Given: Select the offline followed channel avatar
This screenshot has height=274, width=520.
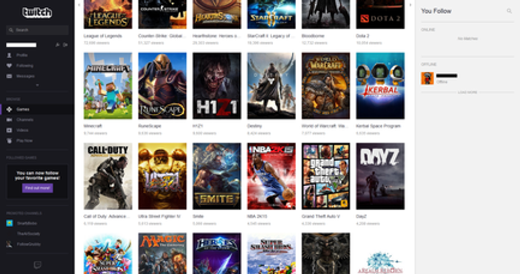Looking at the screenshot, I should [x=427, y=78].
